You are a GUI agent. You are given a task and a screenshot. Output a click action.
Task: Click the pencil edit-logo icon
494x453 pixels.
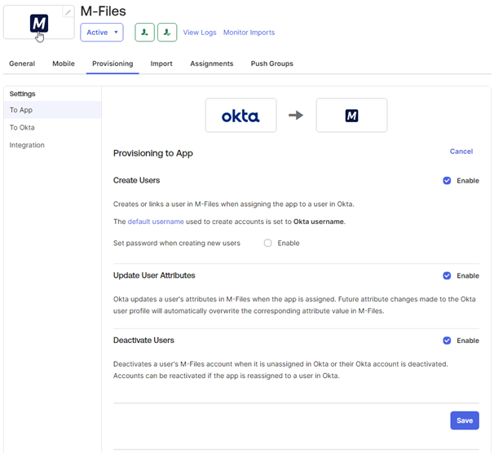pos(68,12)
